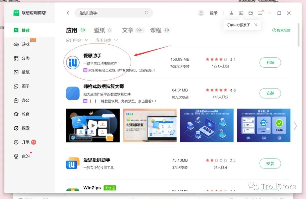
Task: Click the 搜索反馈 link
Action: [281, 30]
